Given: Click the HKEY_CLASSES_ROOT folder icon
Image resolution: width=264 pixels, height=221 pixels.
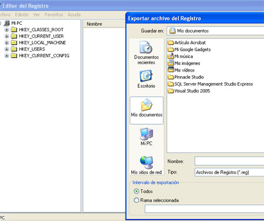Looking at the screenshot, I should [14, 29].
